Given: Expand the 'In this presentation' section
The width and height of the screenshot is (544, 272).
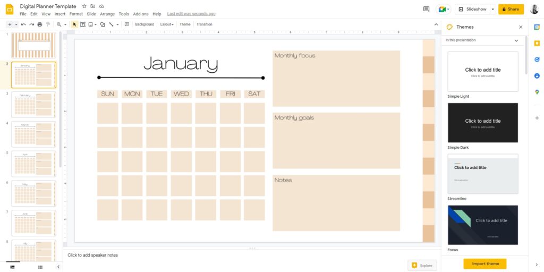Looking at the screenshot, I should [516, 40].
